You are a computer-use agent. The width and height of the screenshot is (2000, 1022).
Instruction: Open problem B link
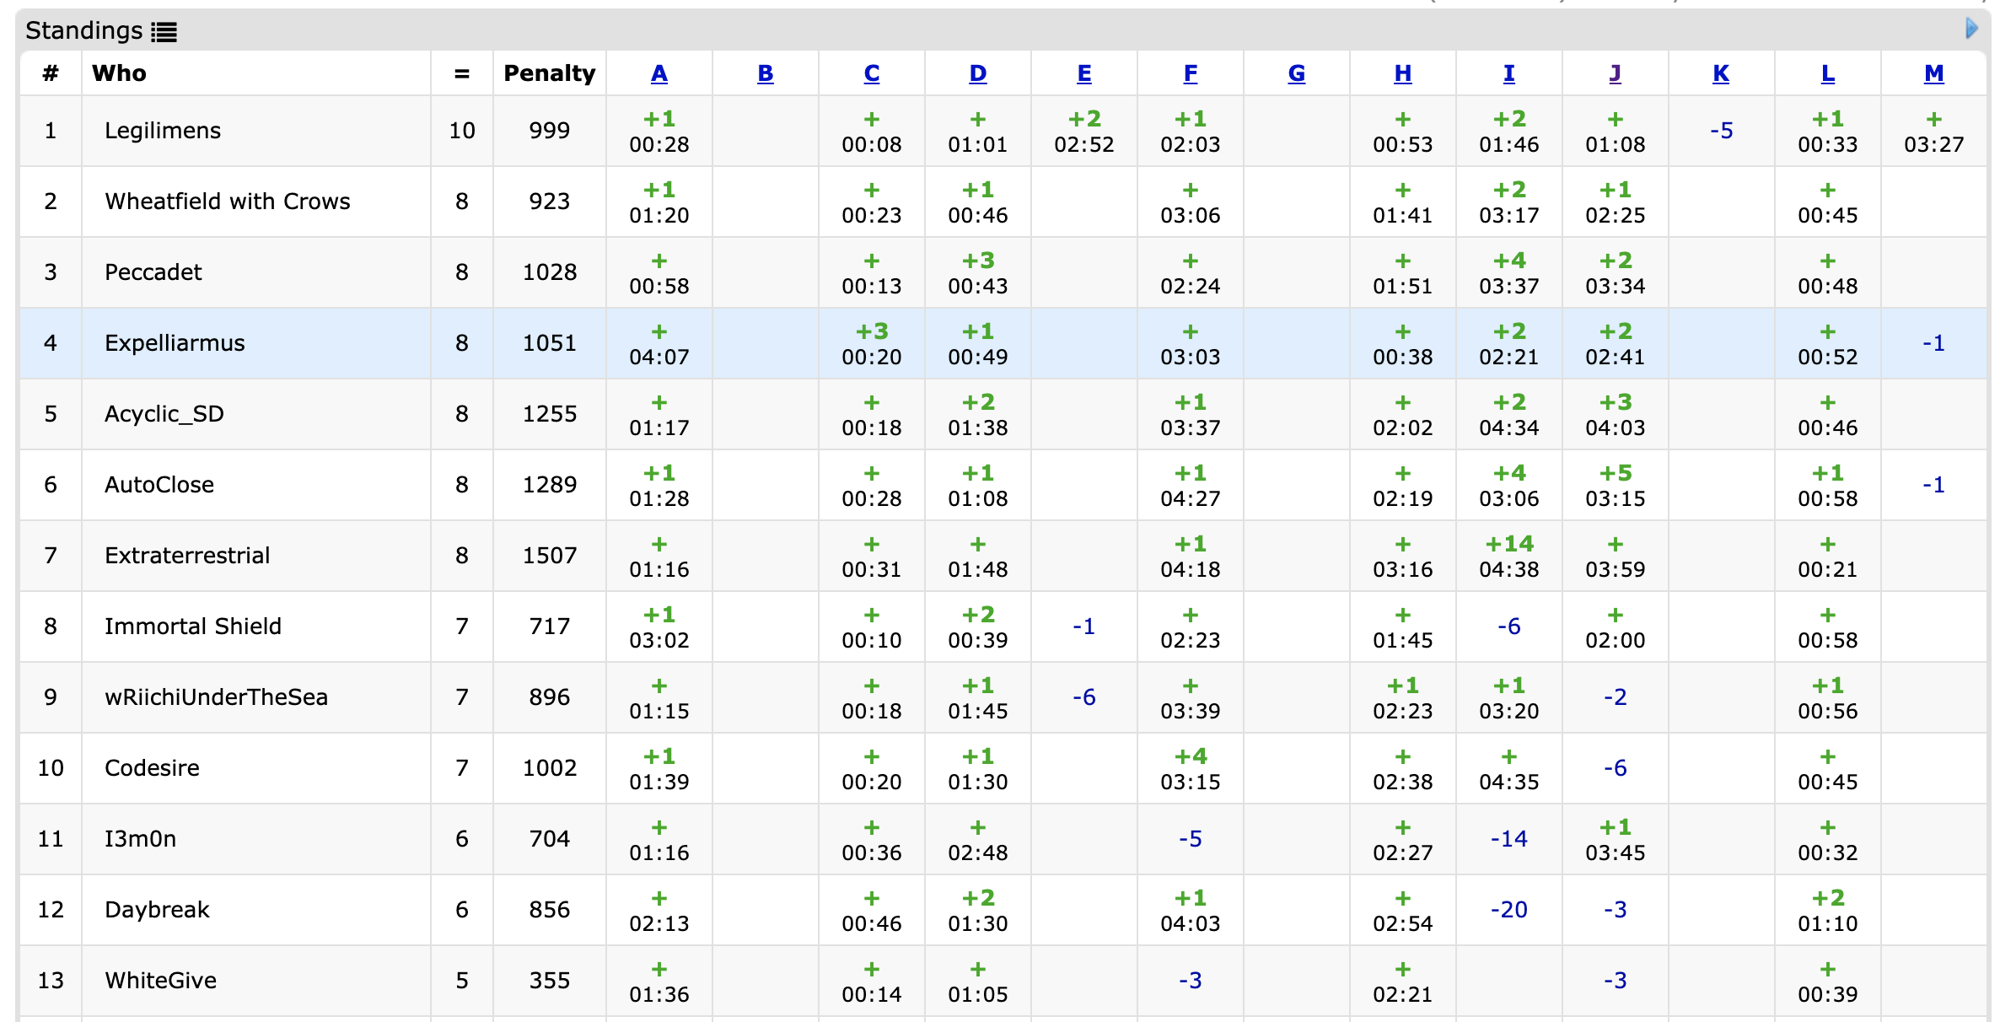pos(765,74)
